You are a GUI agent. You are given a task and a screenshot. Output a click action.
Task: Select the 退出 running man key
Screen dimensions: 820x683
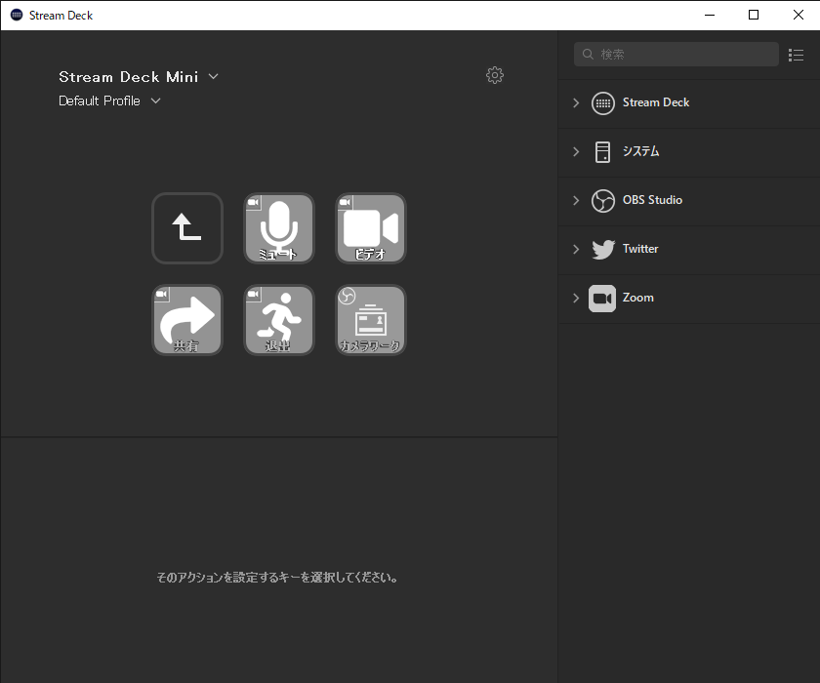[279, 320]
